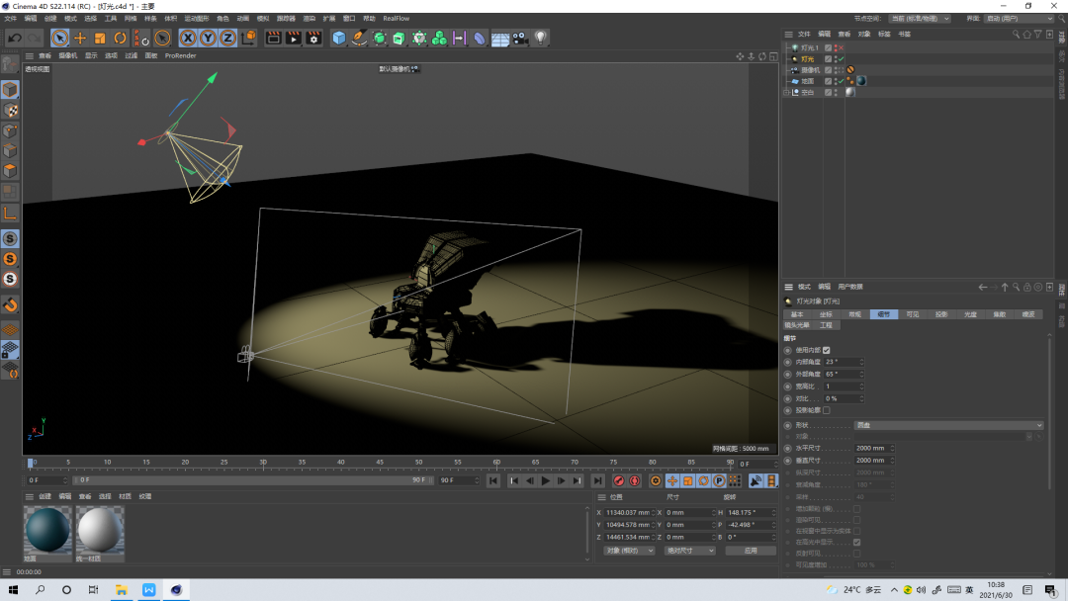The width and height of the screenshot is (1068, 601).
Task: Toggle the 在高光中显示 checkbox
Action: [856, 543]
